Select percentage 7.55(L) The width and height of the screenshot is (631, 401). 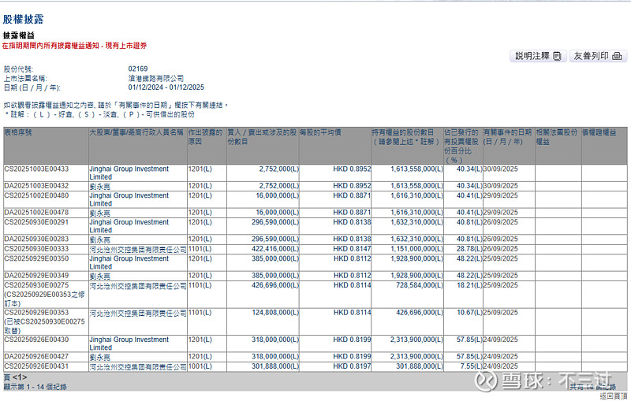[471, 366]
